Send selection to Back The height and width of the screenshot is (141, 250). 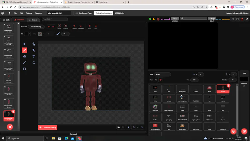pyautogui.click(x=96, y=26)
